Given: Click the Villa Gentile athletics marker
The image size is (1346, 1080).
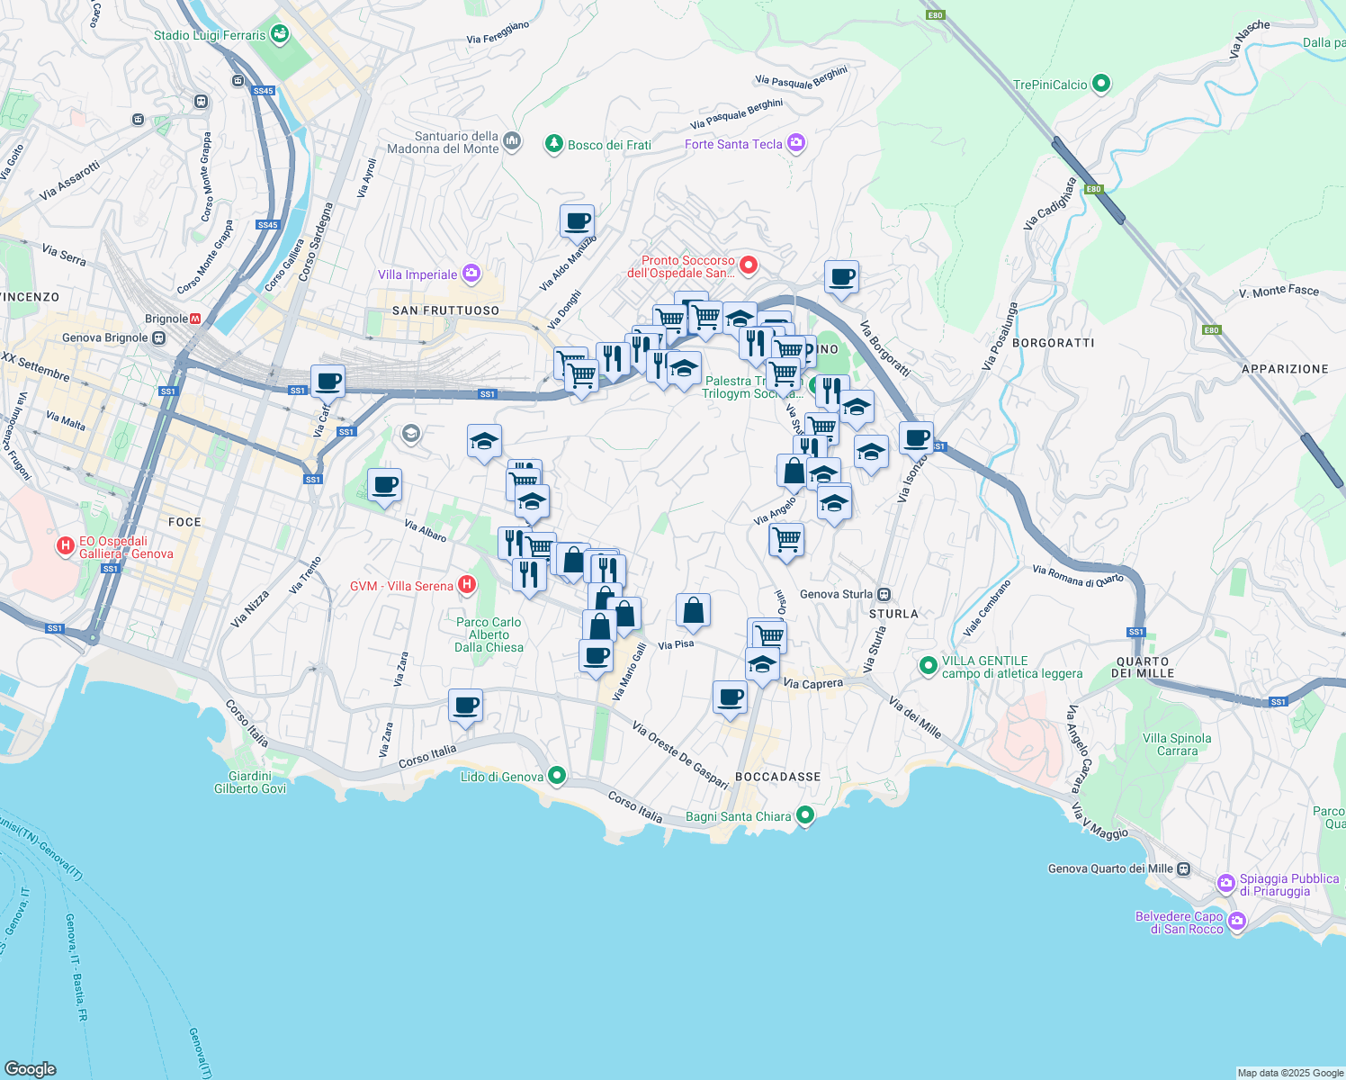Looking at the screenshot, I should (928, 666).
